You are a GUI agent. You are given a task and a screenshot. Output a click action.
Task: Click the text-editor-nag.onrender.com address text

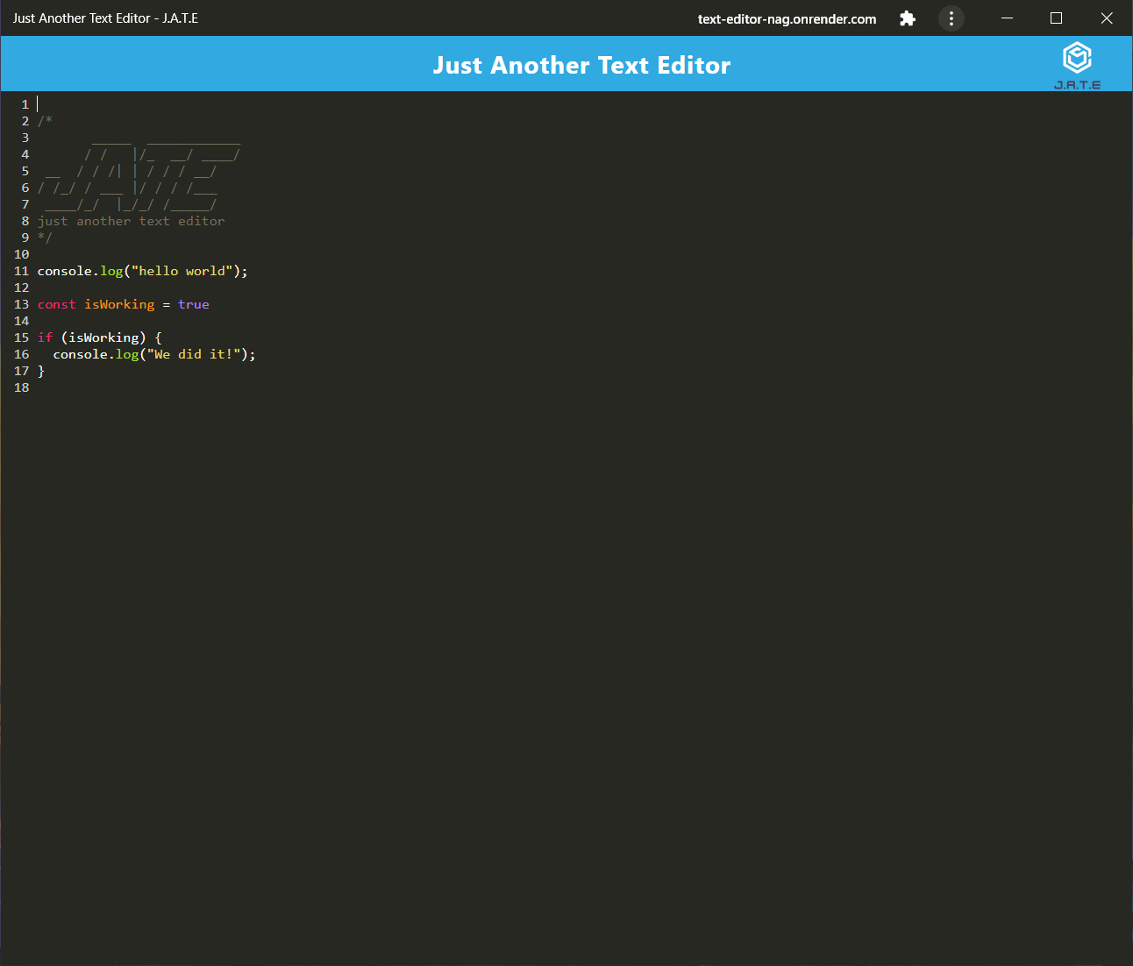coord(787,19)
